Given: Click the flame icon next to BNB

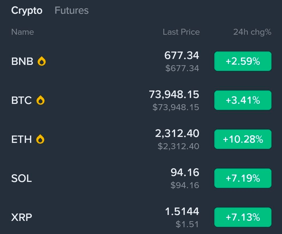Looking at the screenshot, I should click(42, 61).
